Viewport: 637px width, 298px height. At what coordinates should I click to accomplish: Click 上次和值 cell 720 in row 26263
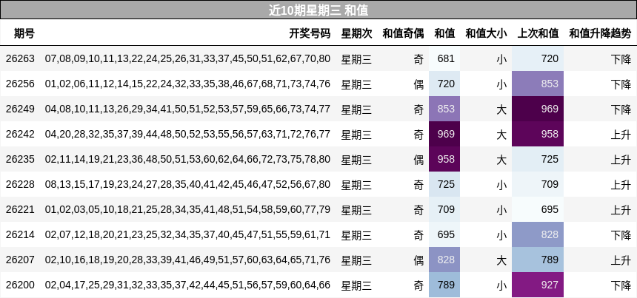point(538,59)
